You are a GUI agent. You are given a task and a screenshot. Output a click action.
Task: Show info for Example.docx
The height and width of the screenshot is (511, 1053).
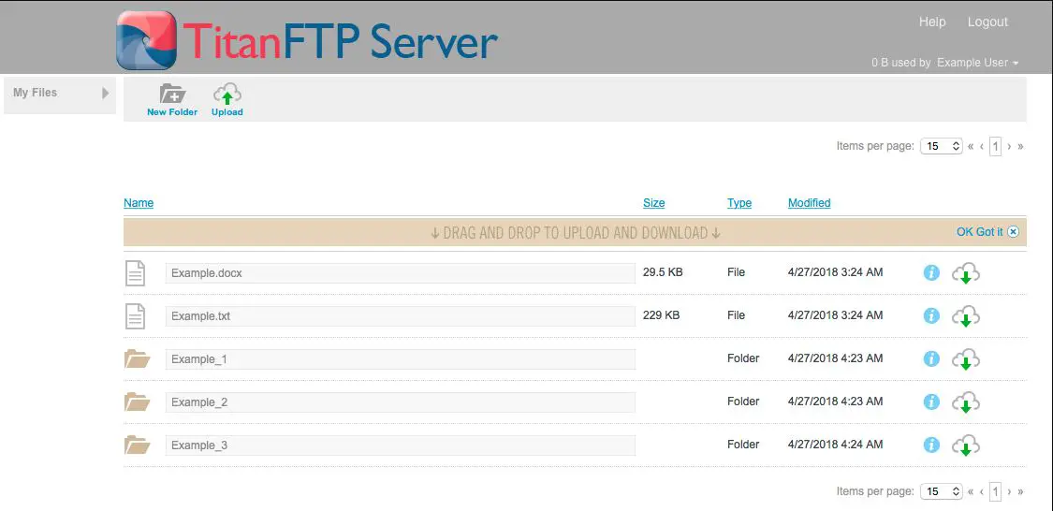coord(930,272)
